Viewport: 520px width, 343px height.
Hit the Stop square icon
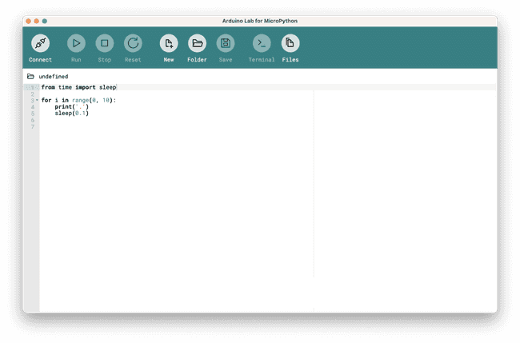pos(104,43)
